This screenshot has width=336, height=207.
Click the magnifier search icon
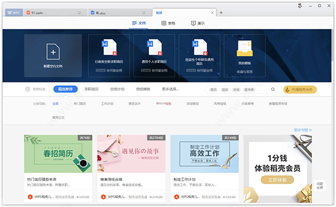click(273, 89)
